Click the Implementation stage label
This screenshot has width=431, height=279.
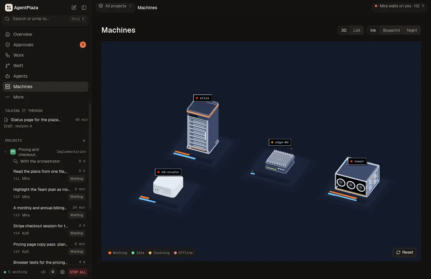click(x=71, y=152)
